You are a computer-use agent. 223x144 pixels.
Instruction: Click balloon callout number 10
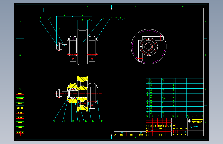[73, 121]
